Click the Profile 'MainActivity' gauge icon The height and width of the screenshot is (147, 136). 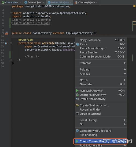point(77,99)
